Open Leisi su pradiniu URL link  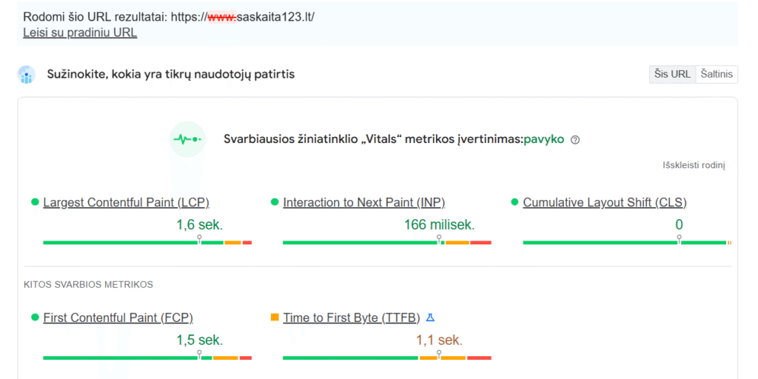coord(80,33)
